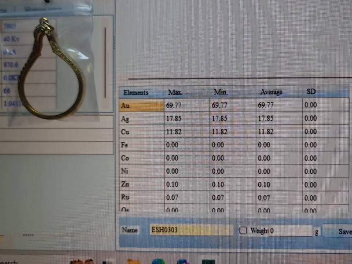Screen dimensions: 352x264
Task: Enable the Weight checkbox
Action: click(x=243, y=230)
